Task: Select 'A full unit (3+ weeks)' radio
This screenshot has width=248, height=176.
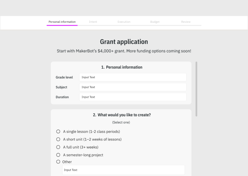Action: coord(58,147)
